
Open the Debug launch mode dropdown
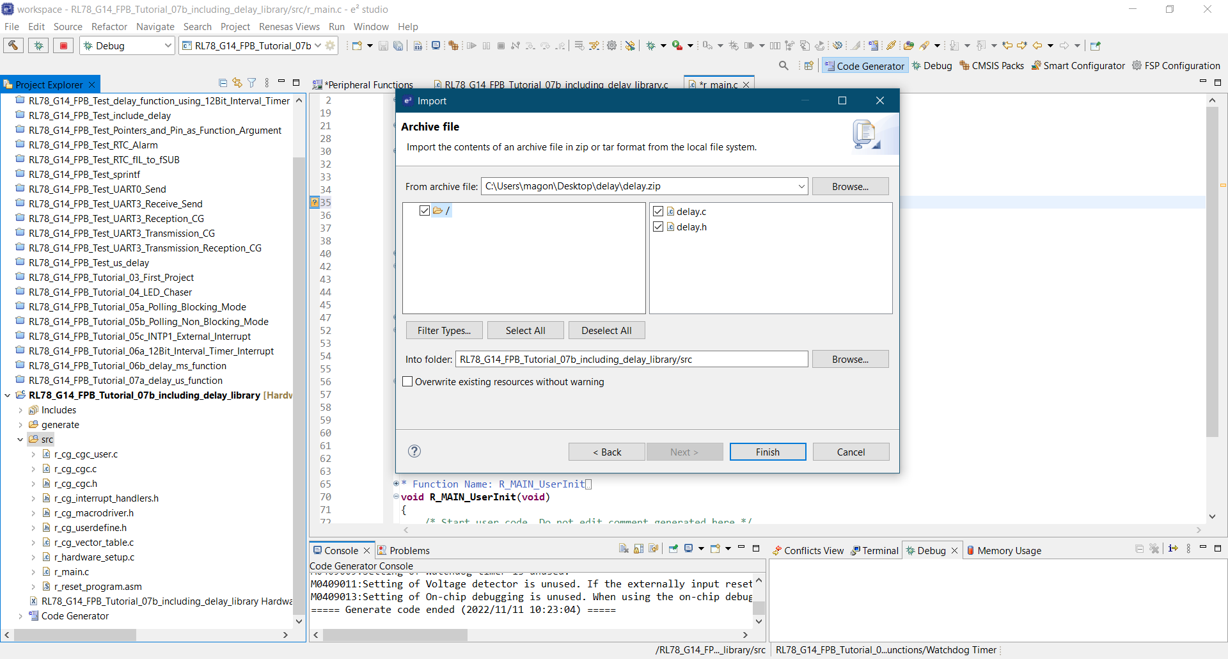click(168, 46)
